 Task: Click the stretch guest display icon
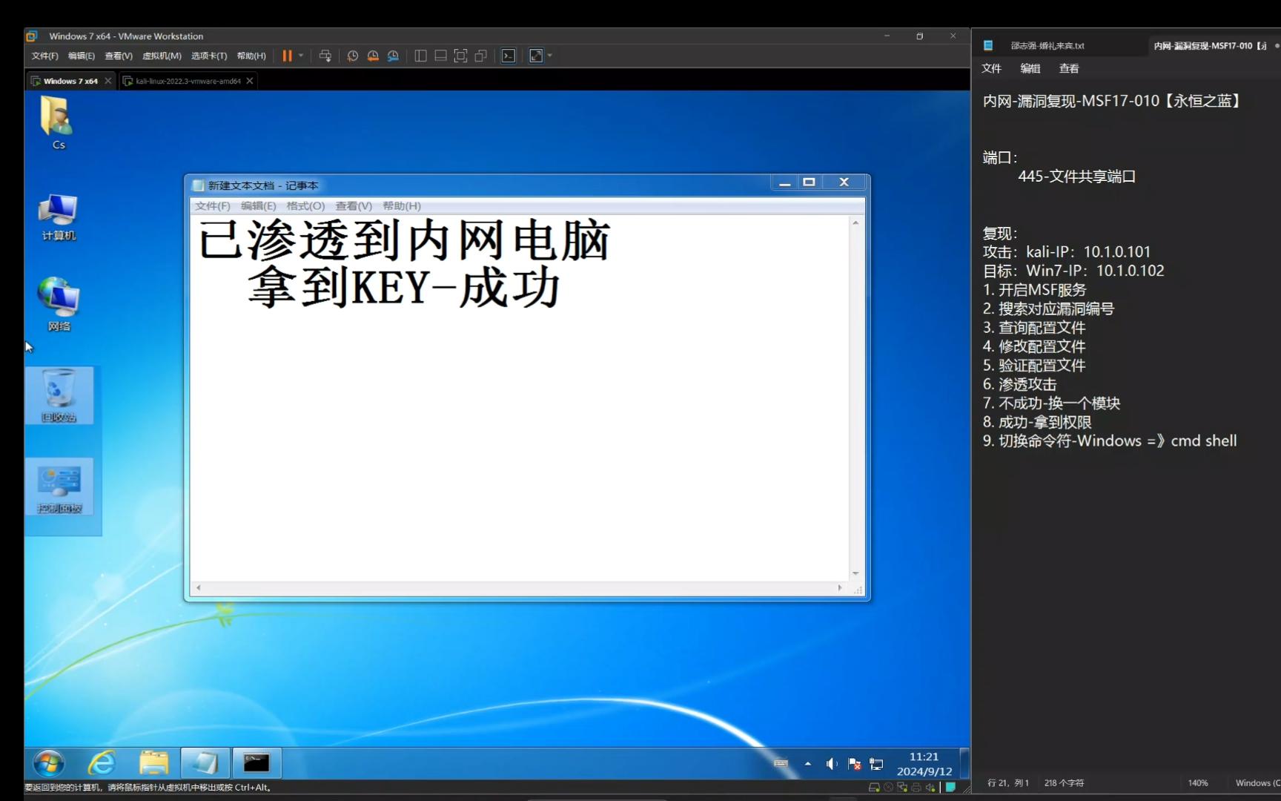(x=536, y=56)
